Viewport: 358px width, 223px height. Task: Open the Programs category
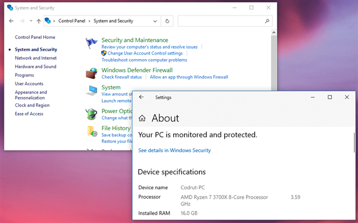pos(24,75)
